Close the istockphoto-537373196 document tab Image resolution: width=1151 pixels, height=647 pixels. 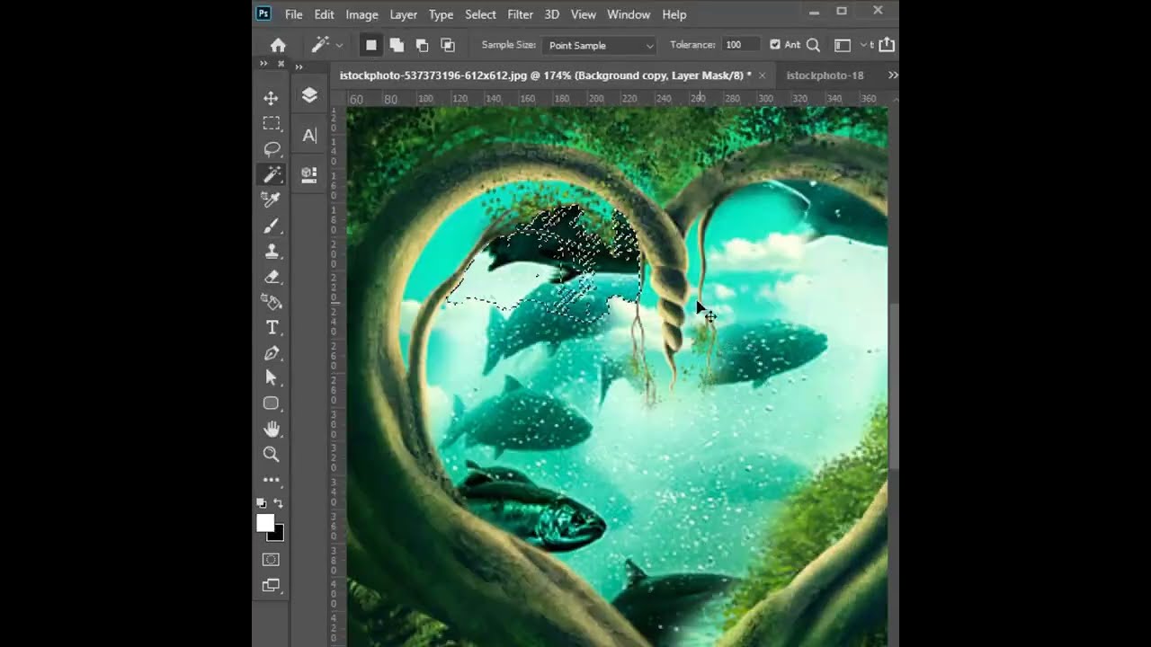[x=763, y=75]
